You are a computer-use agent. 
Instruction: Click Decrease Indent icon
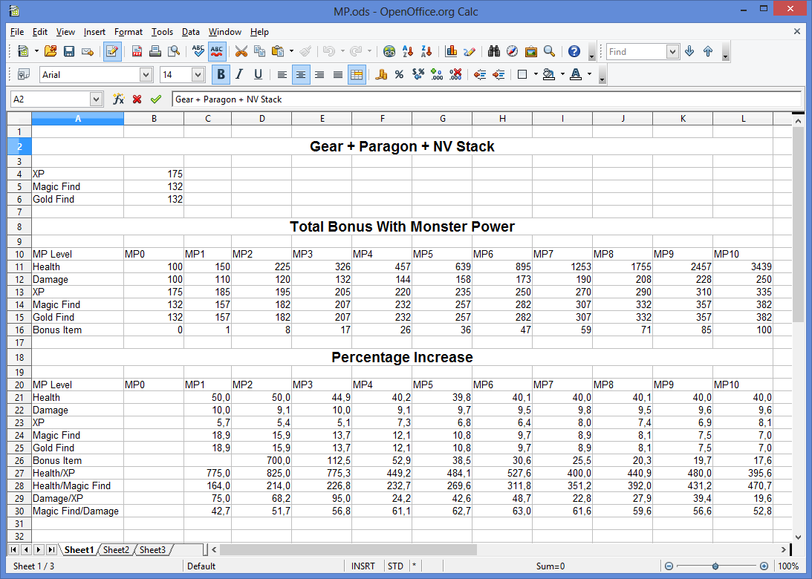(479, 74)
